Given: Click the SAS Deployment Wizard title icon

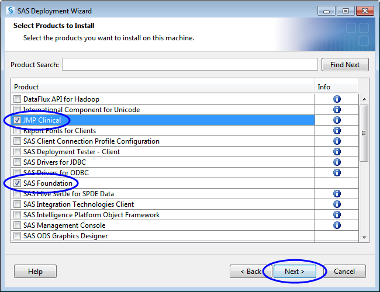Looking at the screenshot, I should (11, 11).
